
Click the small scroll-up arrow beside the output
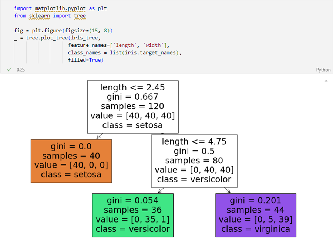pos(326,81)
